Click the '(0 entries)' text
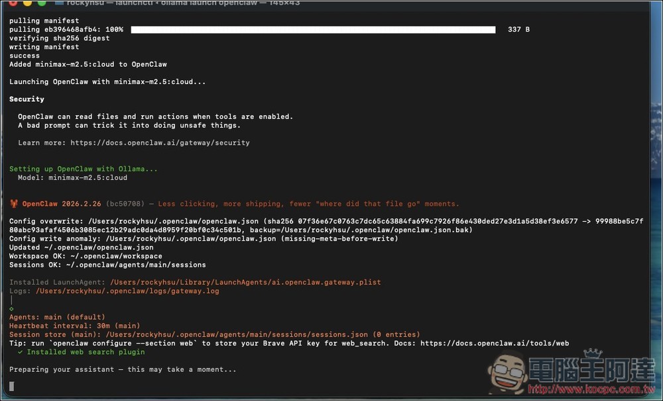The height and width of the screenshot is (401, 663). click(x=396, y=334)
